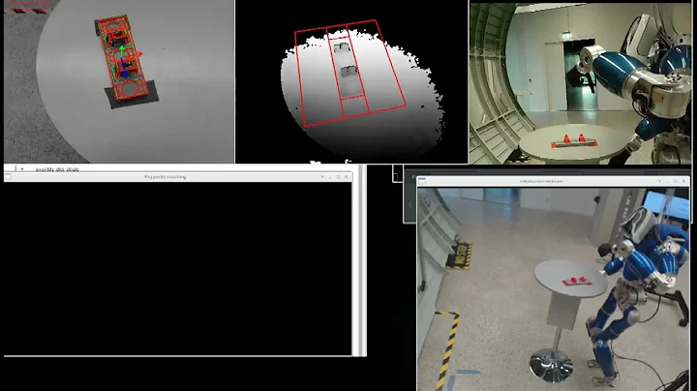697x391 pixels.
Task: Expand the small dropdown arrow above Keypoints matching
Action: pos(21,168)
